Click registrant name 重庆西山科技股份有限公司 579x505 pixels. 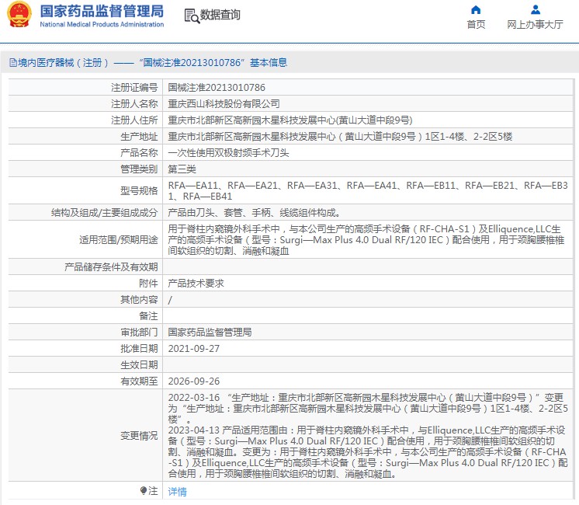pyautogui.click(x=224, y=104)
